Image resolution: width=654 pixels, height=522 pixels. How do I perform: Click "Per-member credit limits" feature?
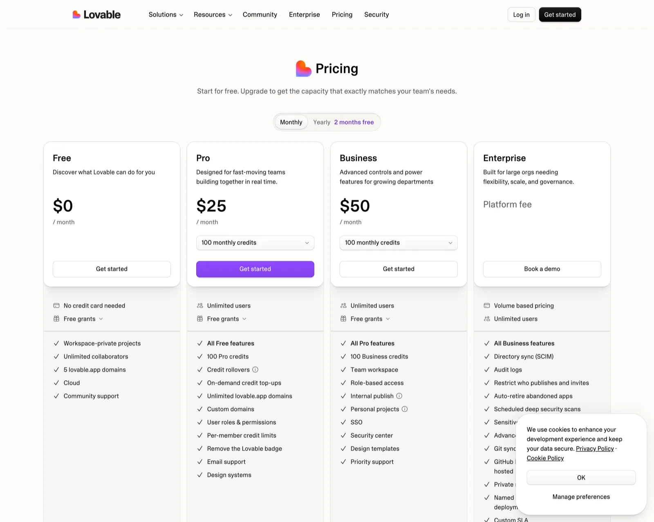(242, 435)
